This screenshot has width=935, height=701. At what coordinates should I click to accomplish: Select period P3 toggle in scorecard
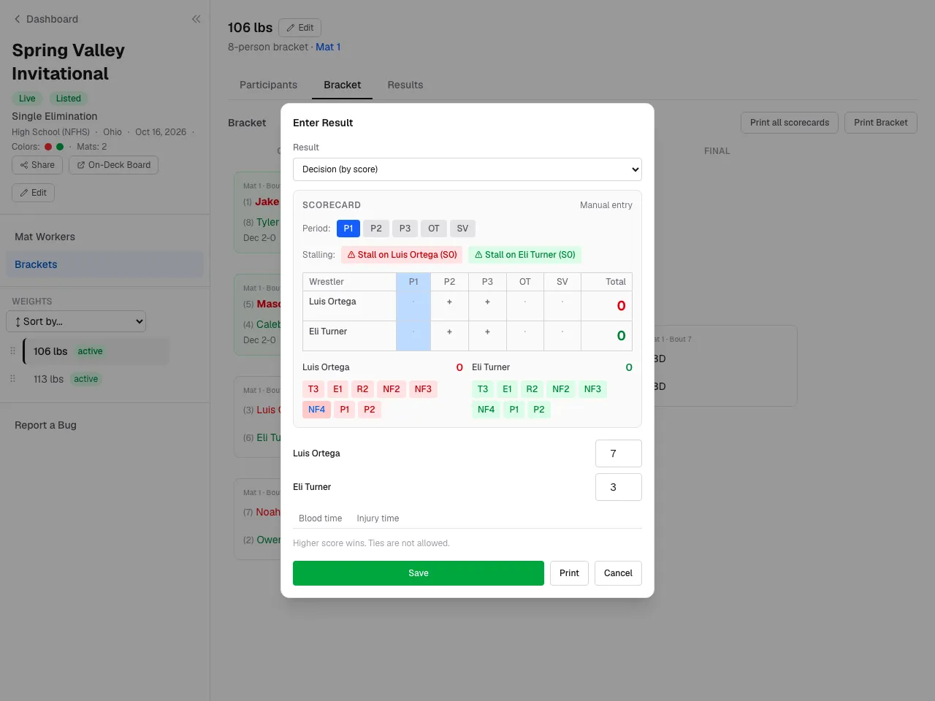405,229
